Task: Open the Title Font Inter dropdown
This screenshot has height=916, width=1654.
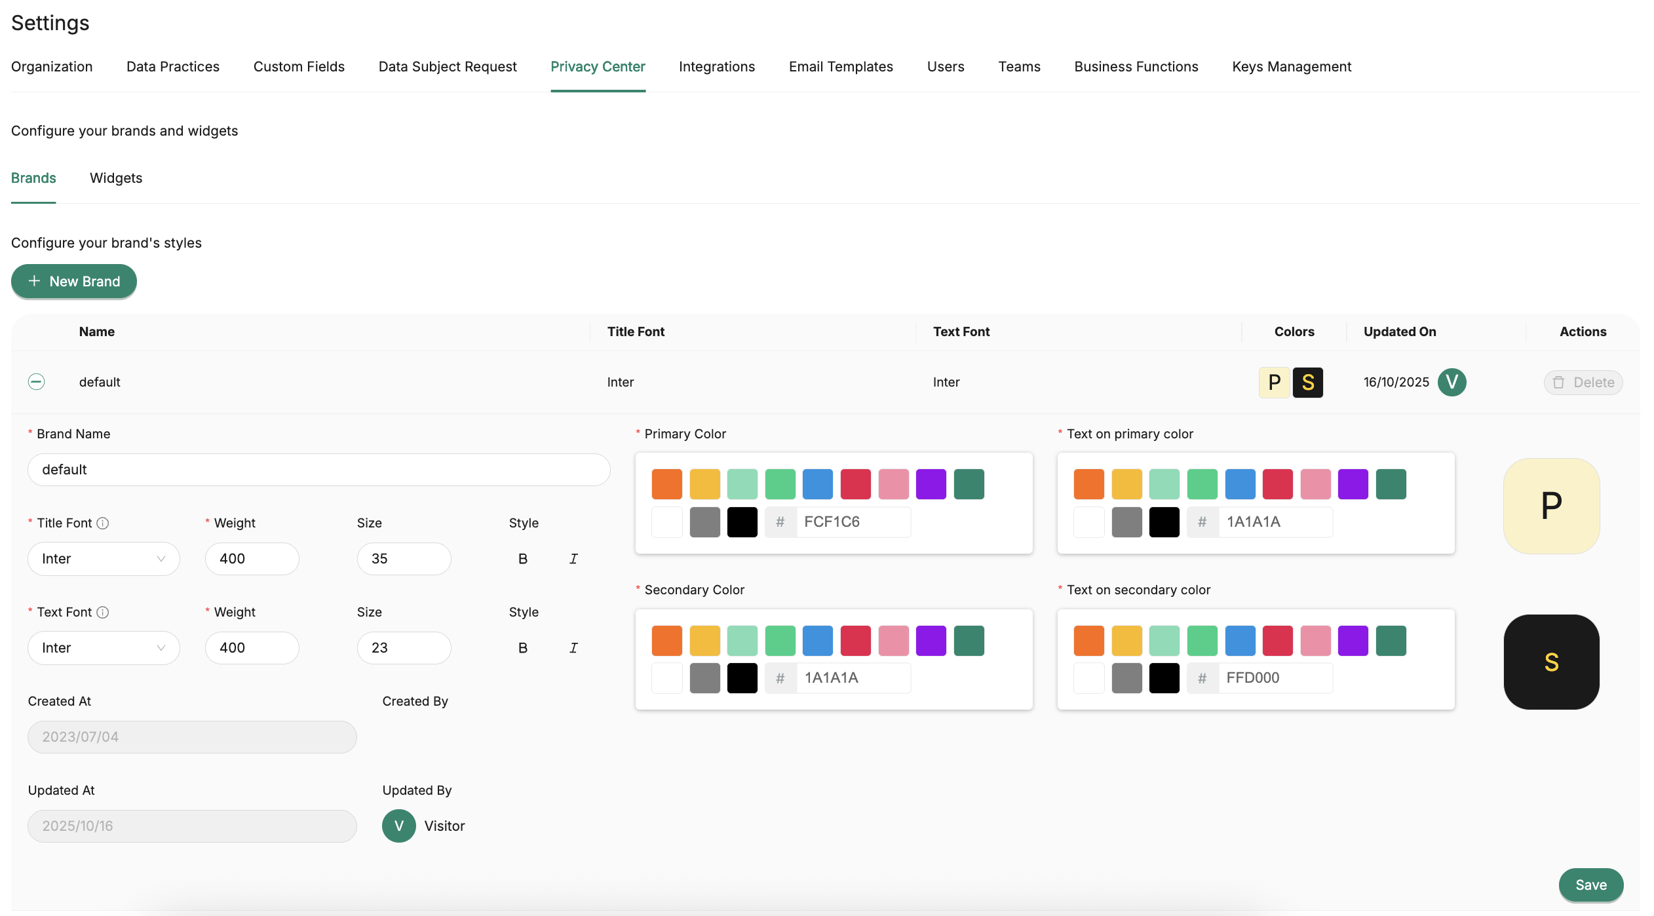Action: click(104, 559)
